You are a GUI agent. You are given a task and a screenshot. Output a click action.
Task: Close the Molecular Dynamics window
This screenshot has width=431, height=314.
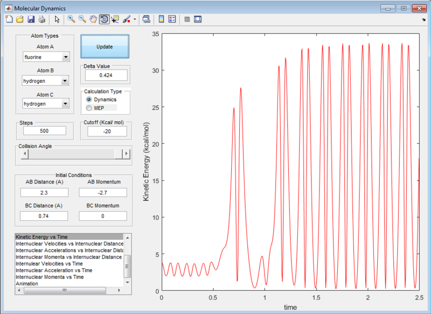419,9
